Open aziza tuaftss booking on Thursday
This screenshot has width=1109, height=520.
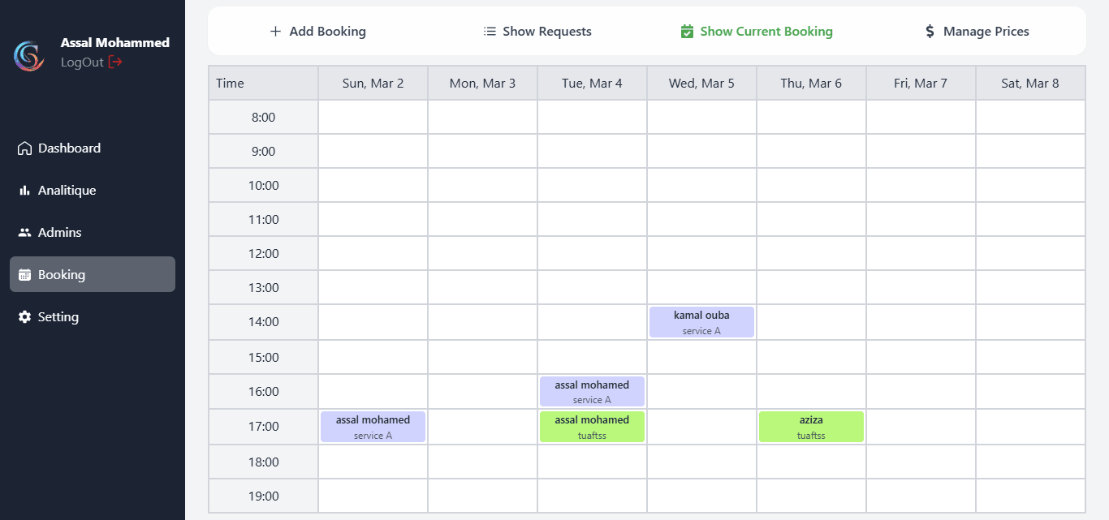811,427
